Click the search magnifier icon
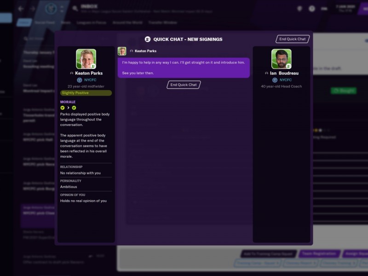The height and width of the screenshot is (276, 368). [75, 9]
